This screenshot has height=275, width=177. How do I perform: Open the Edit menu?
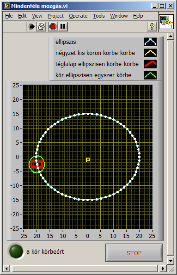pos(22,16)
